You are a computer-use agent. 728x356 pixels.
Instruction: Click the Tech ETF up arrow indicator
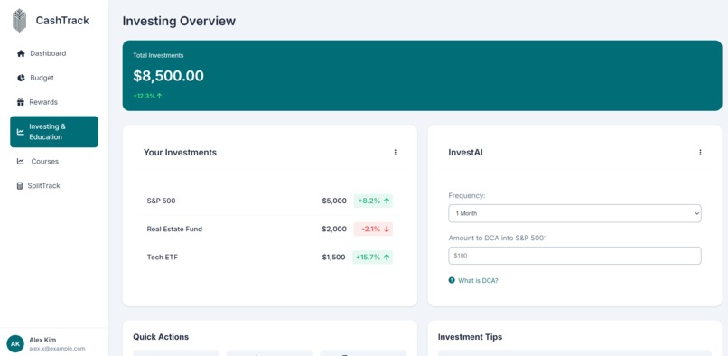(387, 257)
